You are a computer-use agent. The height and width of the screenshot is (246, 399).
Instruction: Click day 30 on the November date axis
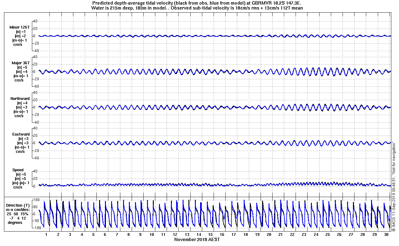[x=386, y=235]
